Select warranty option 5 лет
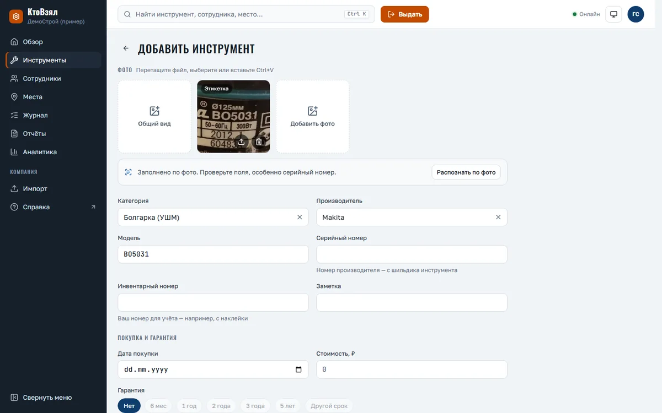The image size is (662, 413). point(287,406)
